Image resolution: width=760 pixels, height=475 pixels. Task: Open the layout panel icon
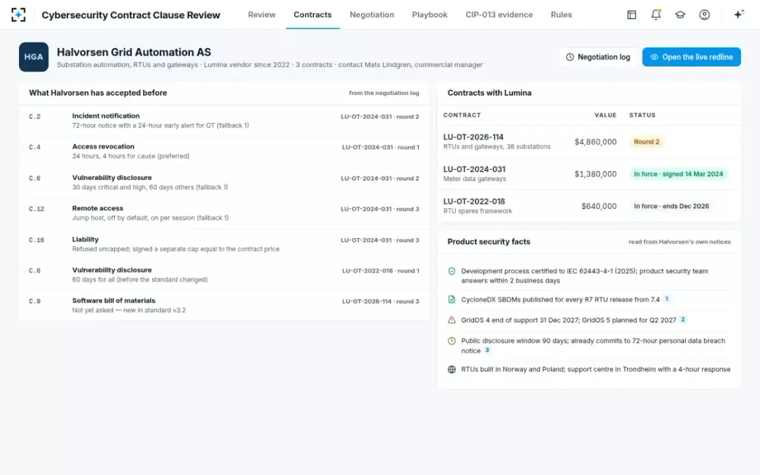coord(631,15)
